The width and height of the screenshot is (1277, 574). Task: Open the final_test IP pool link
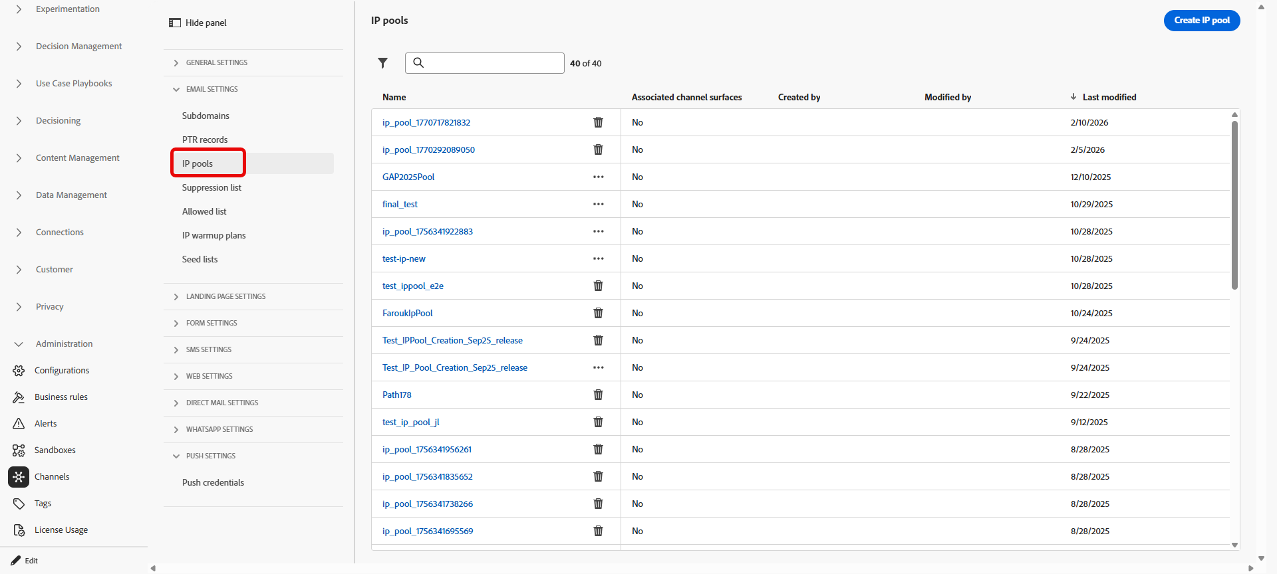[x=400, y=205]
